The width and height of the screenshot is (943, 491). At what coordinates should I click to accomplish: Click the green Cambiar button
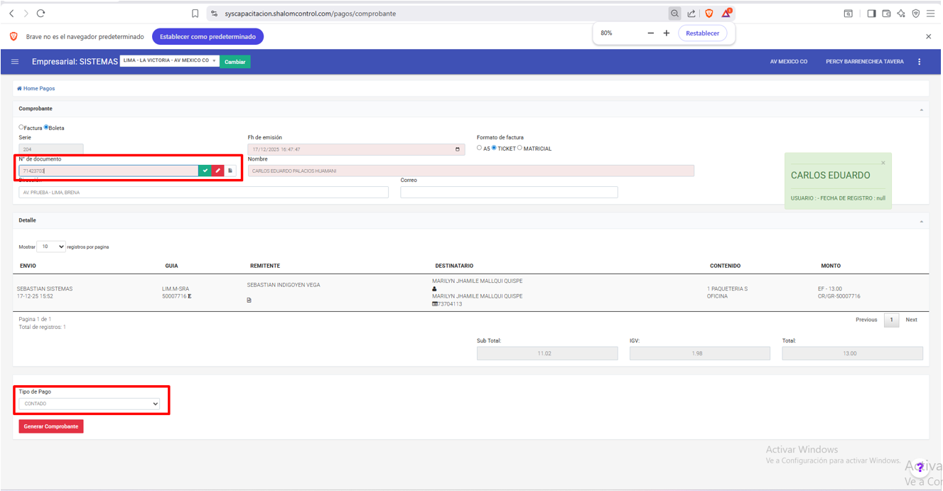235,62
